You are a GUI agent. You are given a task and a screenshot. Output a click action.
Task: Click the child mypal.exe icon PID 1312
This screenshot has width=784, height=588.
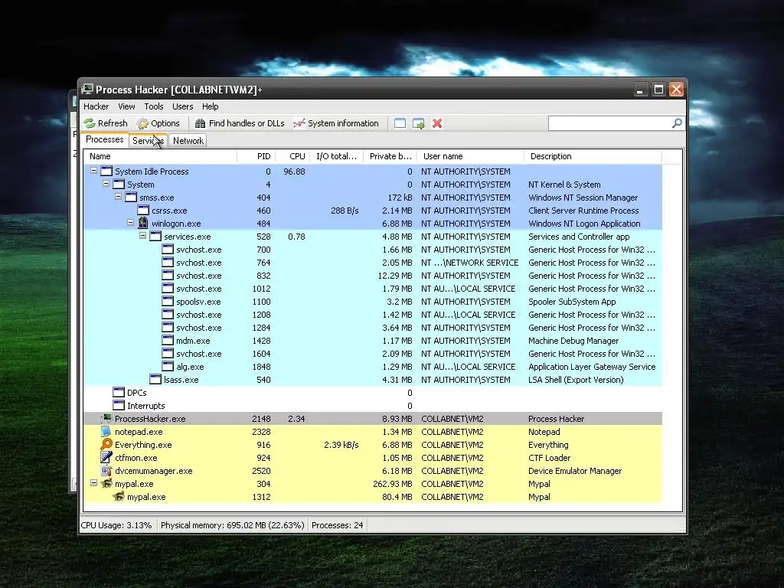119,496
